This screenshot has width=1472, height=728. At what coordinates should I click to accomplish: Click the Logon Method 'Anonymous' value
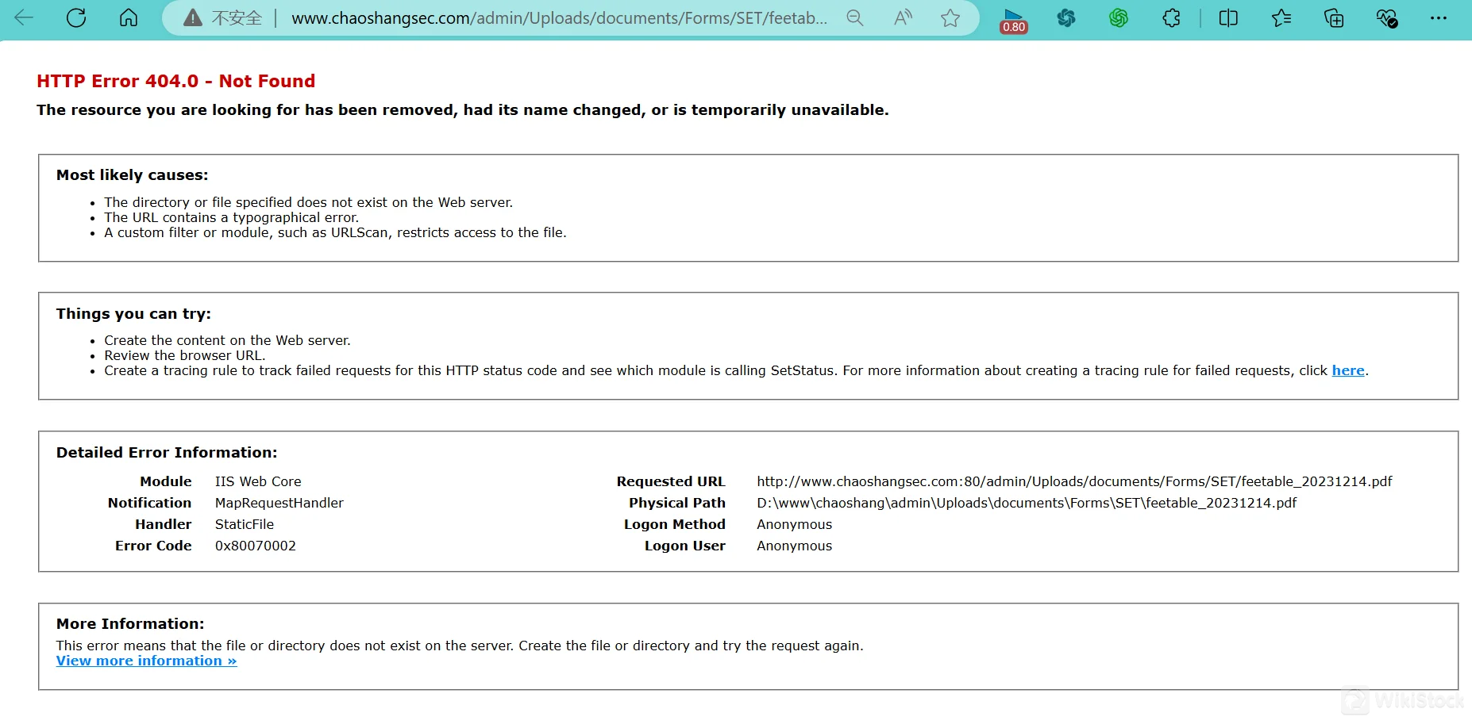click(x=795, y=524)
